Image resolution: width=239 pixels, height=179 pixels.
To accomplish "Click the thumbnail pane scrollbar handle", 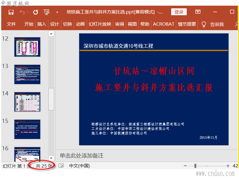I will [x=51, y=99].
